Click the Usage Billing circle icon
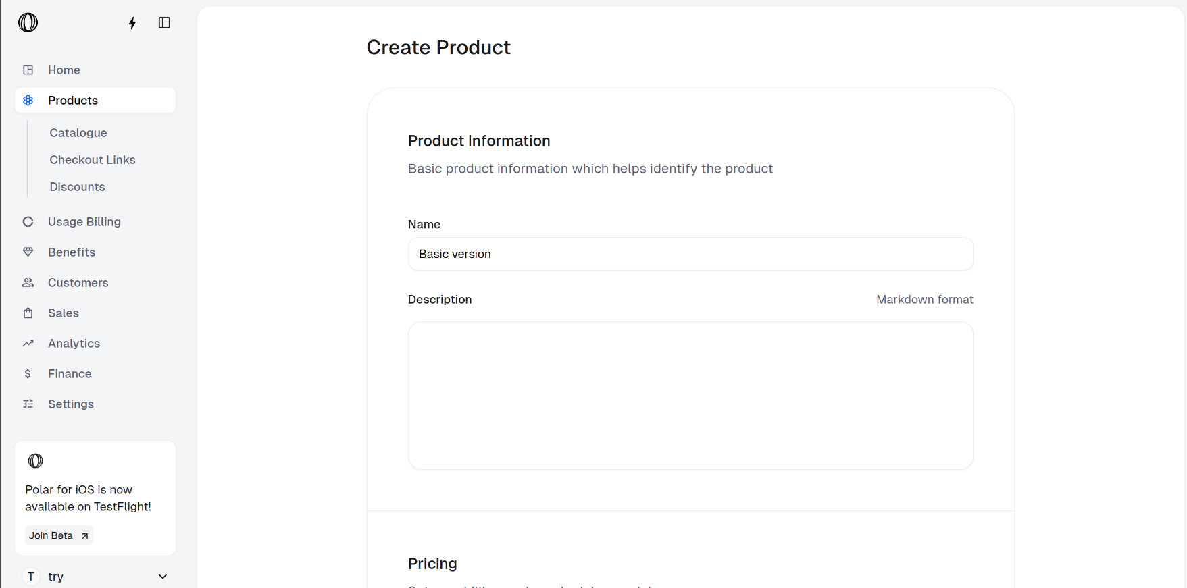 [x=28, y=222]
